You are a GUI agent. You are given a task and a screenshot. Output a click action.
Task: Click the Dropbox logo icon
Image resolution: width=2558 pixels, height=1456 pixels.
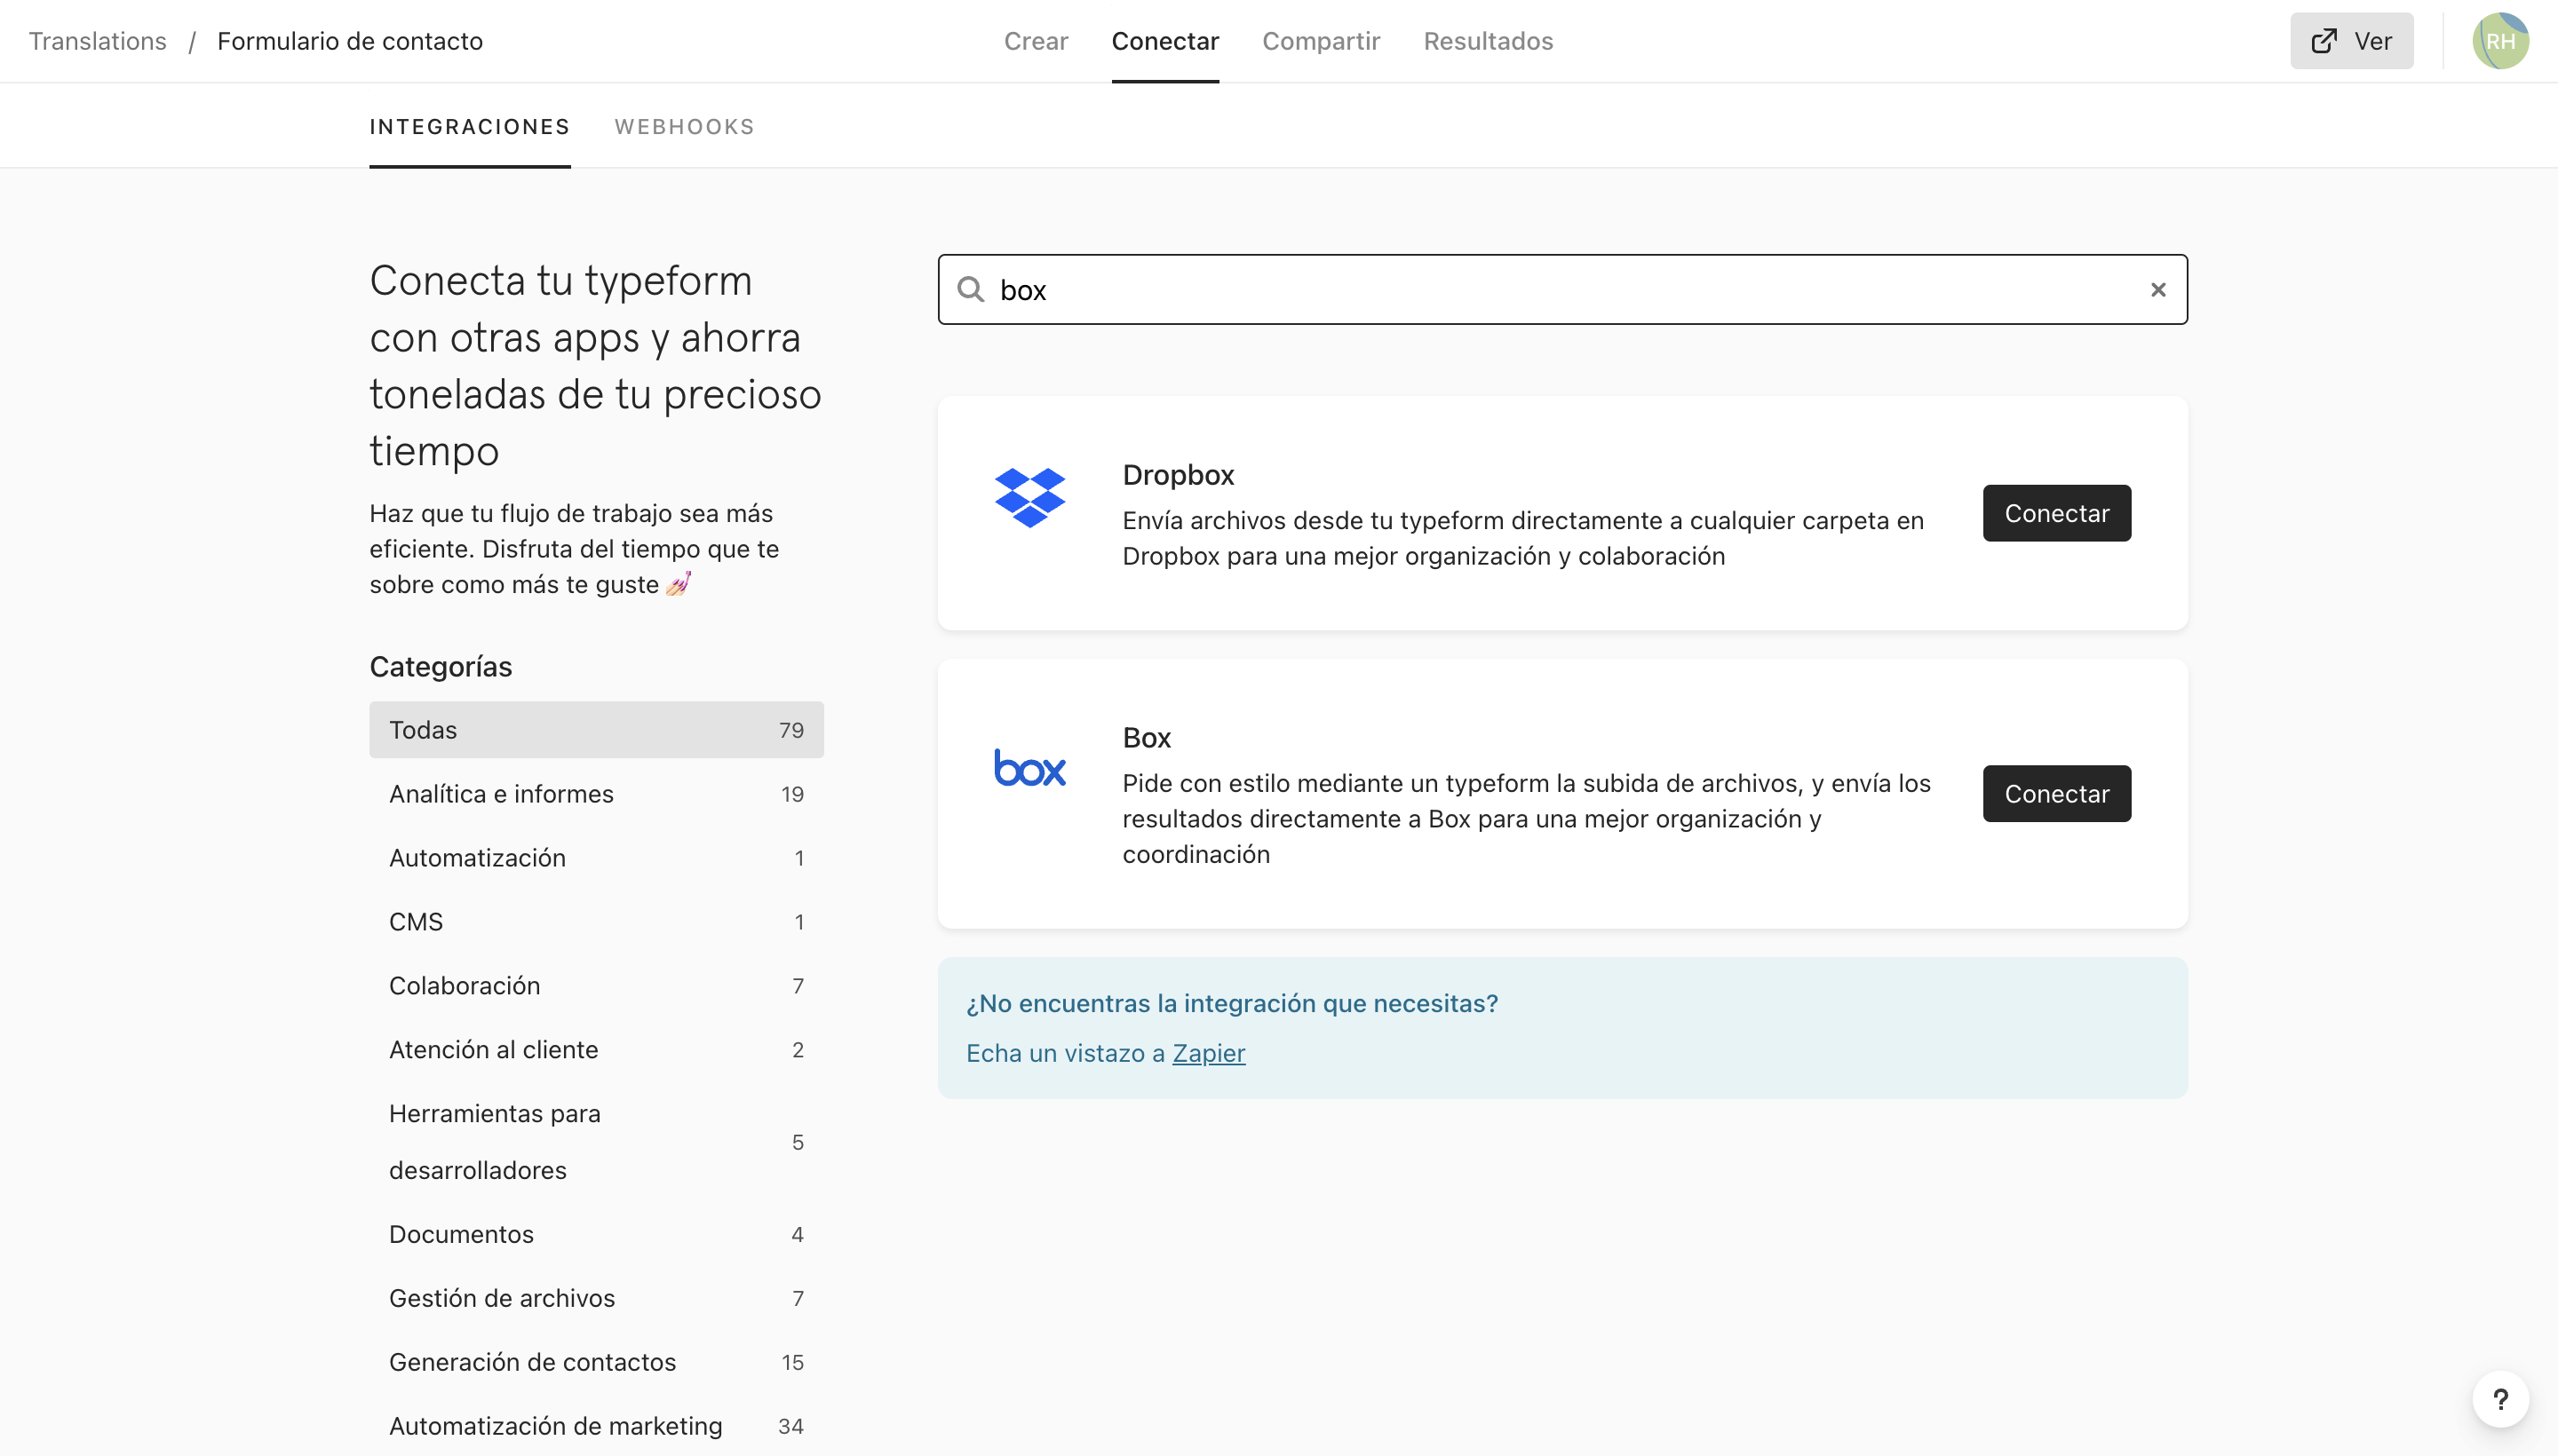tap(1029, 497)
